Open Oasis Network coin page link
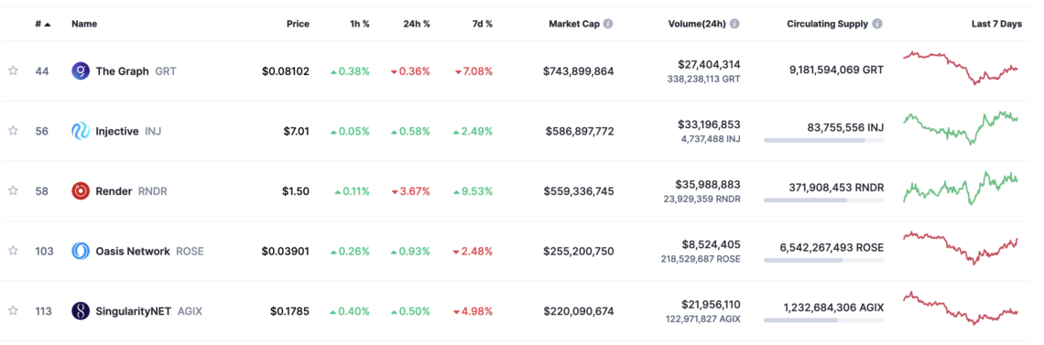The image size is (1044, 345). click(x=133, y=251)
